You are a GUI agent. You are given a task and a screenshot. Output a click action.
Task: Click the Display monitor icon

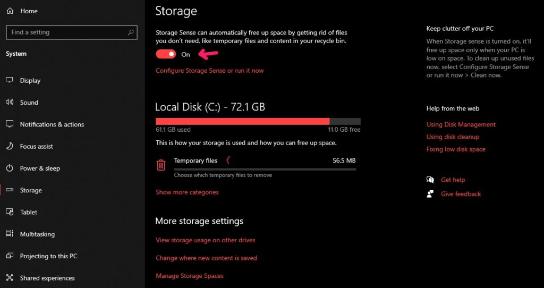click(x=10, y=81)
